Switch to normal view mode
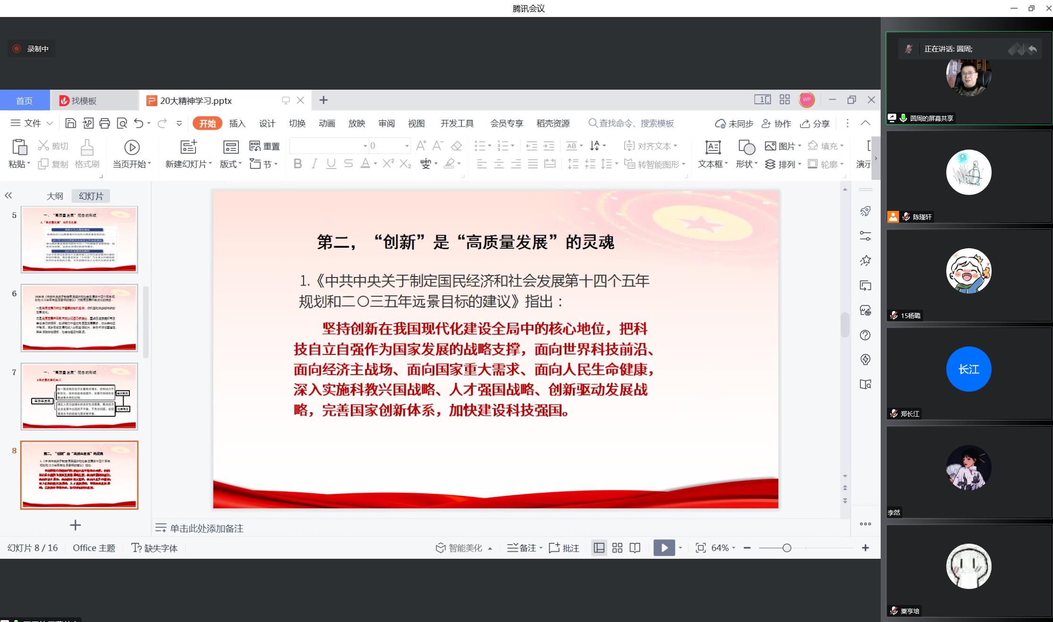 (x=599, y=548)
